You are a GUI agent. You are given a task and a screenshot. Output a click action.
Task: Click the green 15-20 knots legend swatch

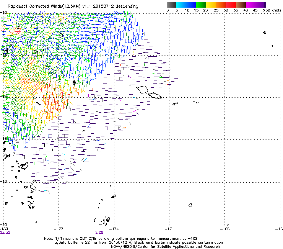(x=201, y=5)
